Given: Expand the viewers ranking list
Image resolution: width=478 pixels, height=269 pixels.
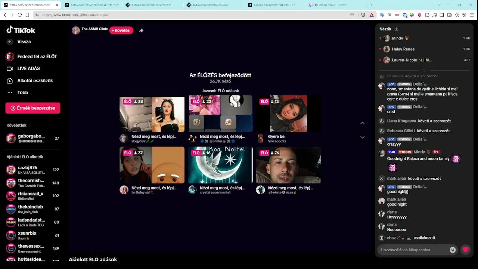Looking at the screenshot, I should click(x=424, y=70).
